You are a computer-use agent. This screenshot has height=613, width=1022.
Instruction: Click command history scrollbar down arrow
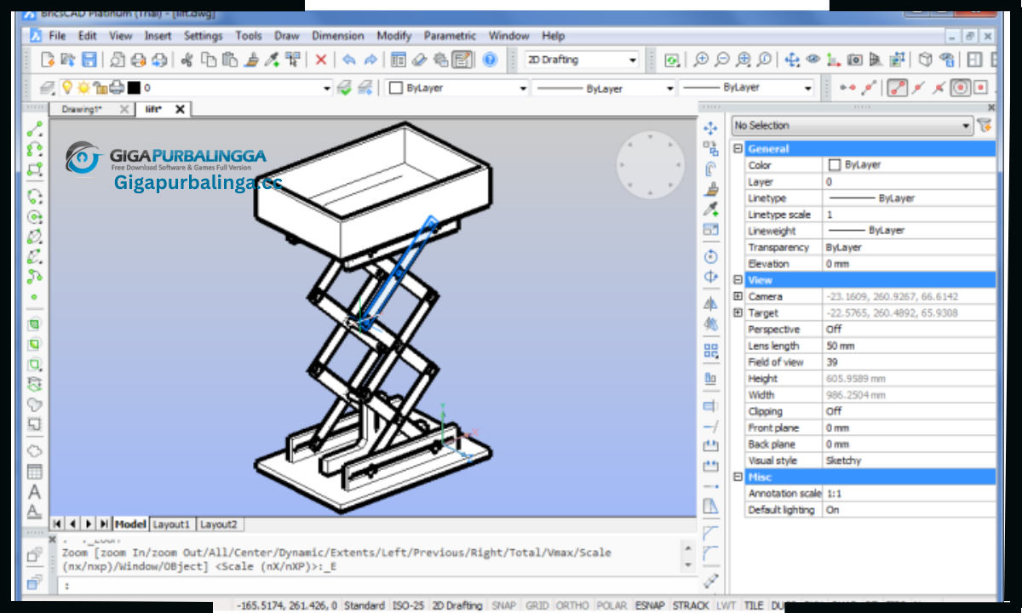689,564
